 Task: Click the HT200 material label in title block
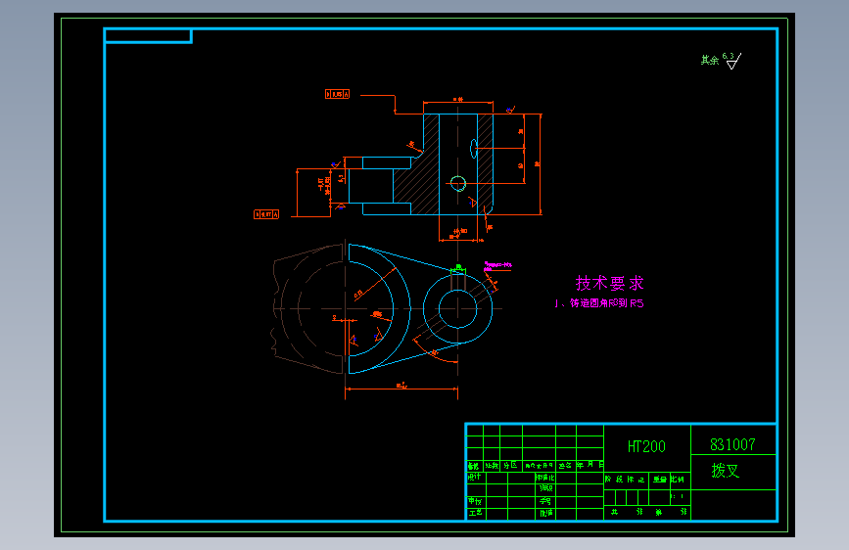[x=646, y=446]
